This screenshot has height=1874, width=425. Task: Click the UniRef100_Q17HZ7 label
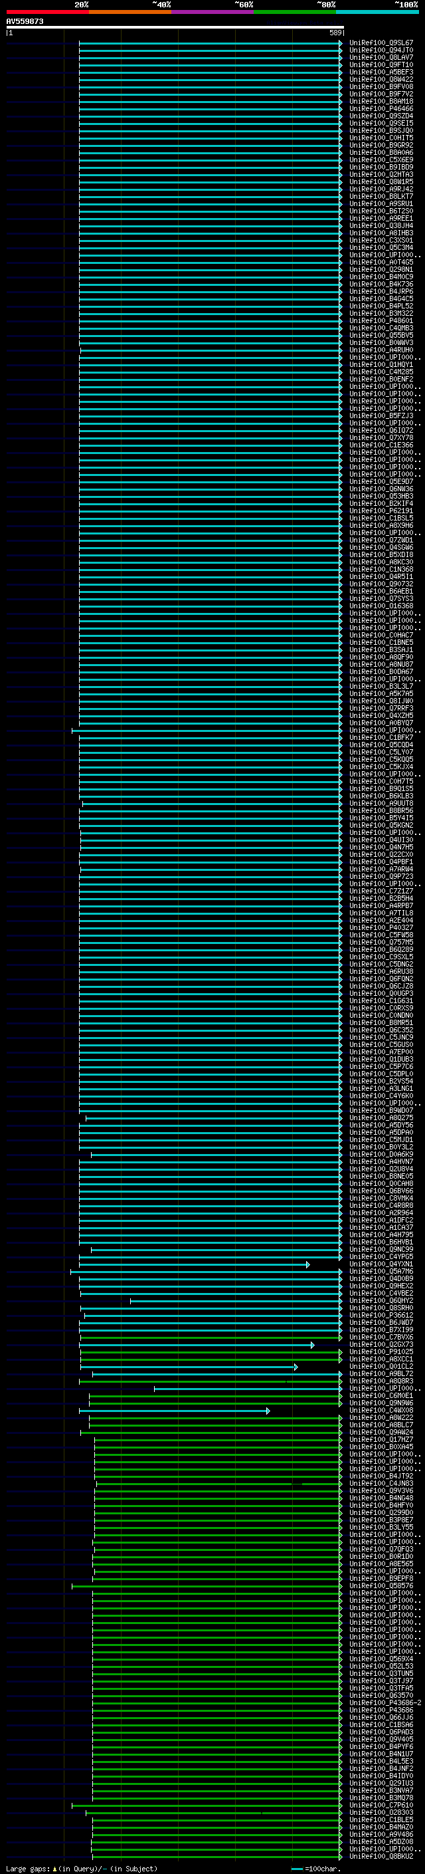(381, 1440)
